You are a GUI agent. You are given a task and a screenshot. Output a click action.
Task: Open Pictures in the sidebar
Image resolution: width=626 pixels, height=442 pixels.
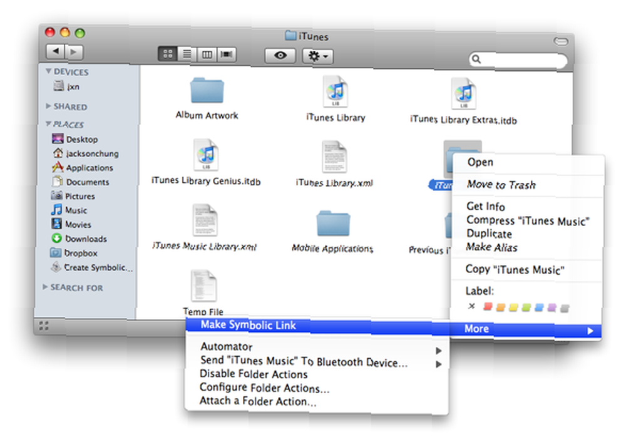point(73,196)
